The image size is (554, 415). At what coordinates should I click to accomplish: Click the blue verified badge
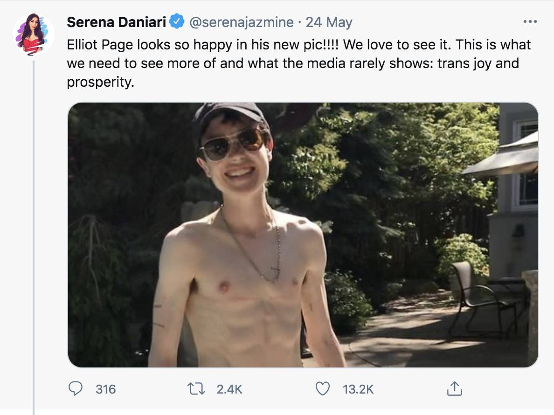[x=177, y=21]
